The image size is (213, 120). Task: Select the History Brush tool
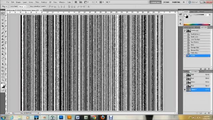3,42
